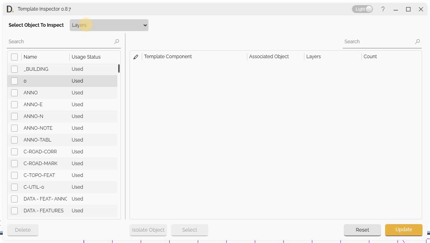Toggle the Light theme switch
The image size is (430, 243).
[362, 9]
